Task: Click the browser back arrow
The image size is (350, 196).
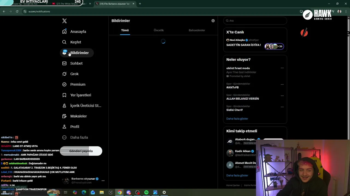Action: tap(4, 11)
